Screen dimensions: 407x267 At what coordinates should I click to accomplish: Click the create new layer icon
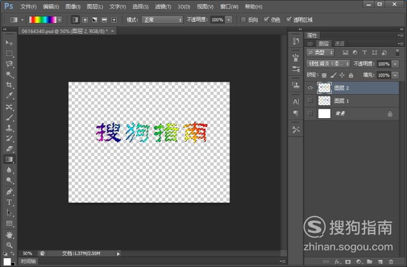(x=381, y=262)
